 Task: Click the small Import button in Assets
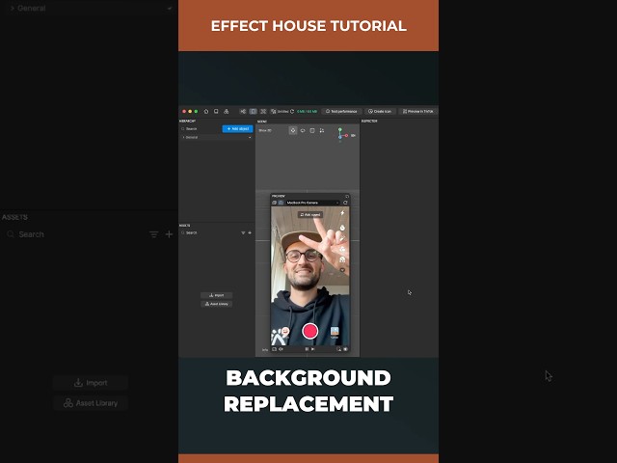point(216,295)
